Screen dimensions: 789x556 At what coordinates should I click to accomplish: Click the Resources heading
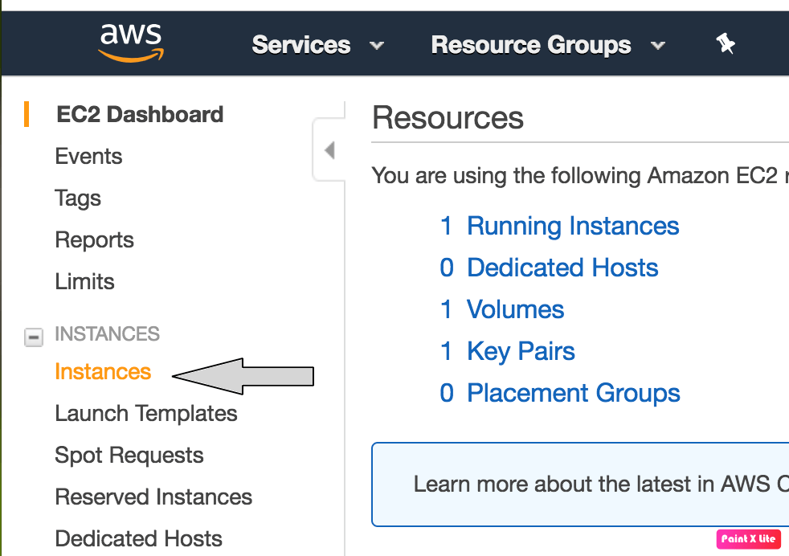[x=448, y=118]
